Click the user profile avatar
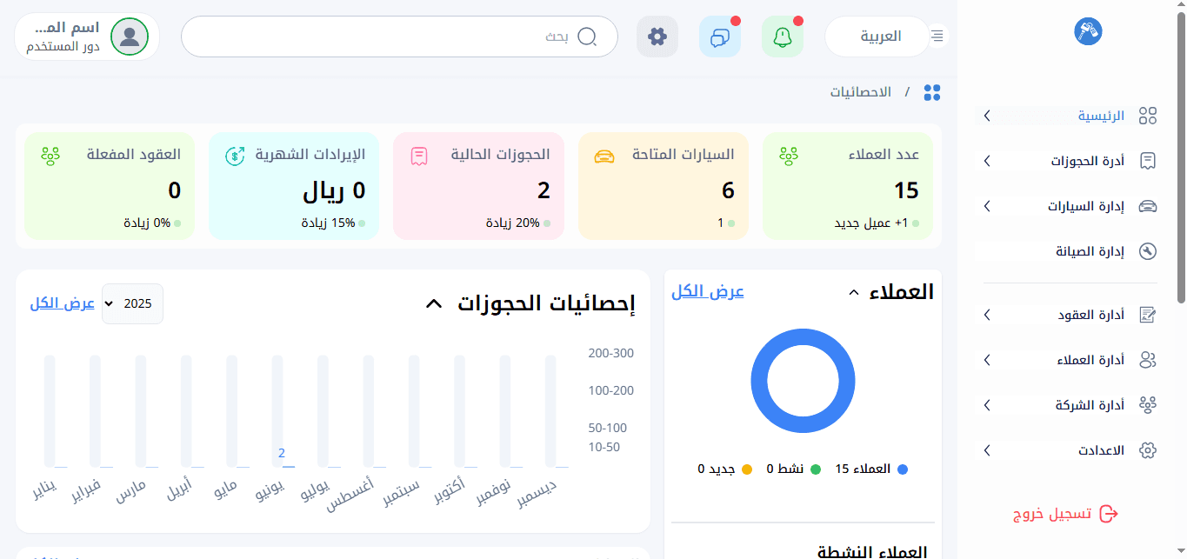This screenshot has width=1187, height=559. tap(130, 37)
